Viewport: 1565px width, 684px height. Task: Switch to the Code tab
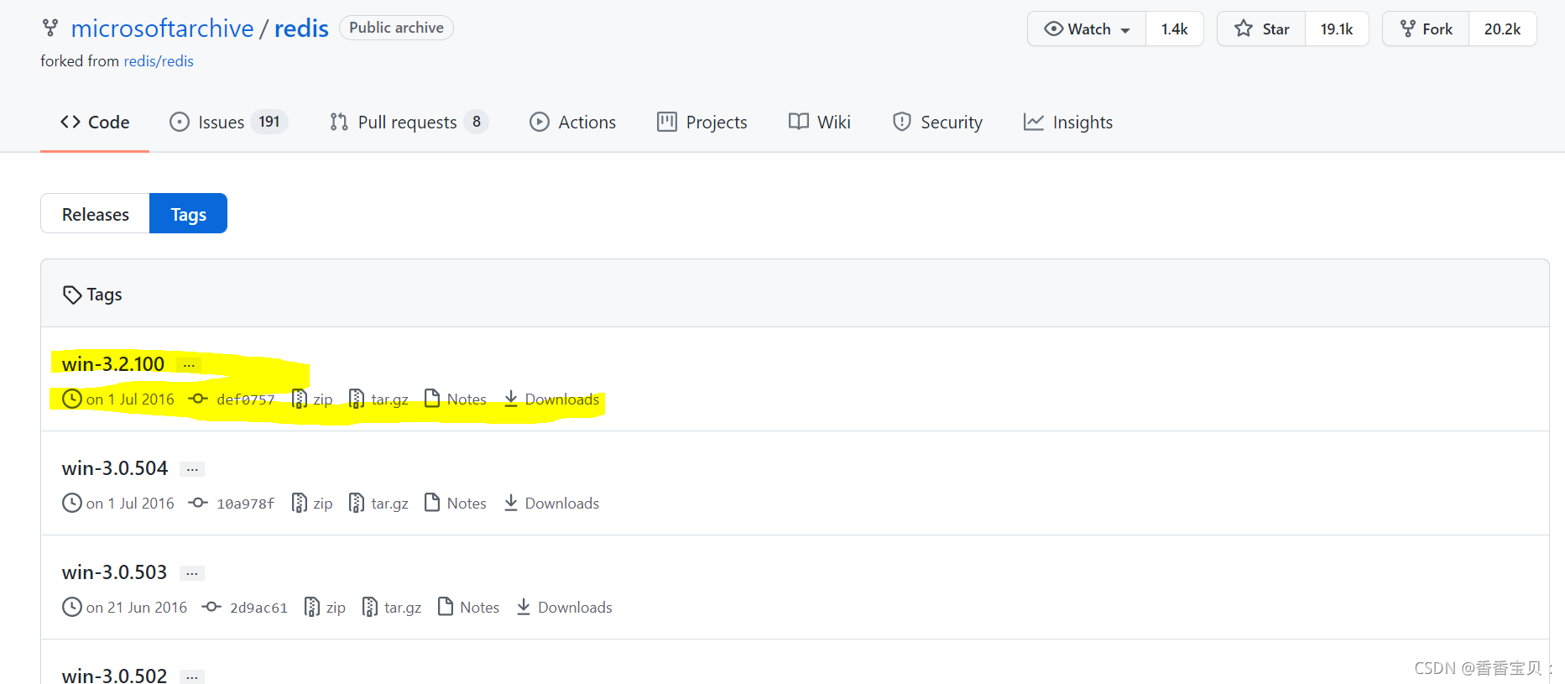coord(95,123)
